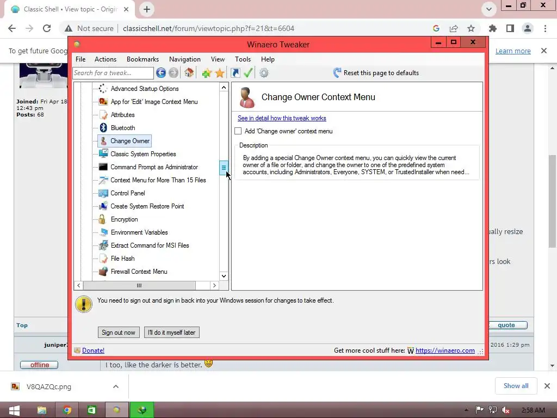The width and height of the screenshot is (557, 418).
Task: Expand V8QAZQc.png download options chevron
Action: (116, 386)
